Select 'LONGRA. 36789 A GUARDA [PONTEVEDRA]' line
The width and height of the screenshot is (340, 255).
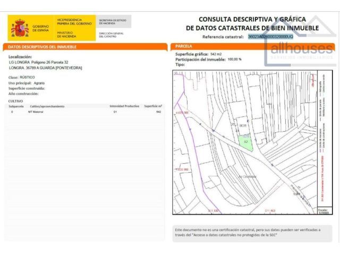(x=46, y=68)
